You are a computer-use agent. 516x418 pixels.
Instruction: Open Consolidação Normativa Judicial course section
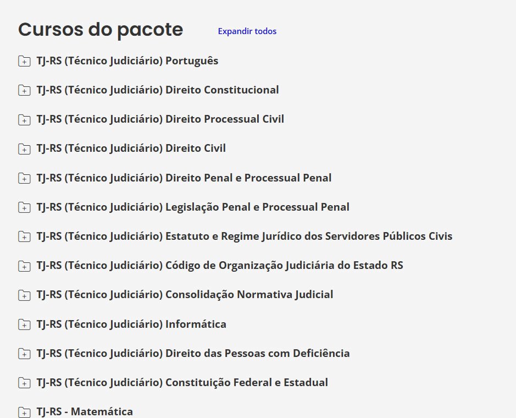click(x=185, y=294)
